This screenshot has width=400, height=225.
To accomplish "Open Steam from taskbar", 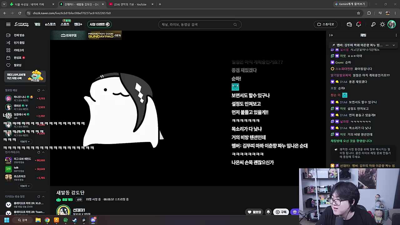I will (75, 220).
